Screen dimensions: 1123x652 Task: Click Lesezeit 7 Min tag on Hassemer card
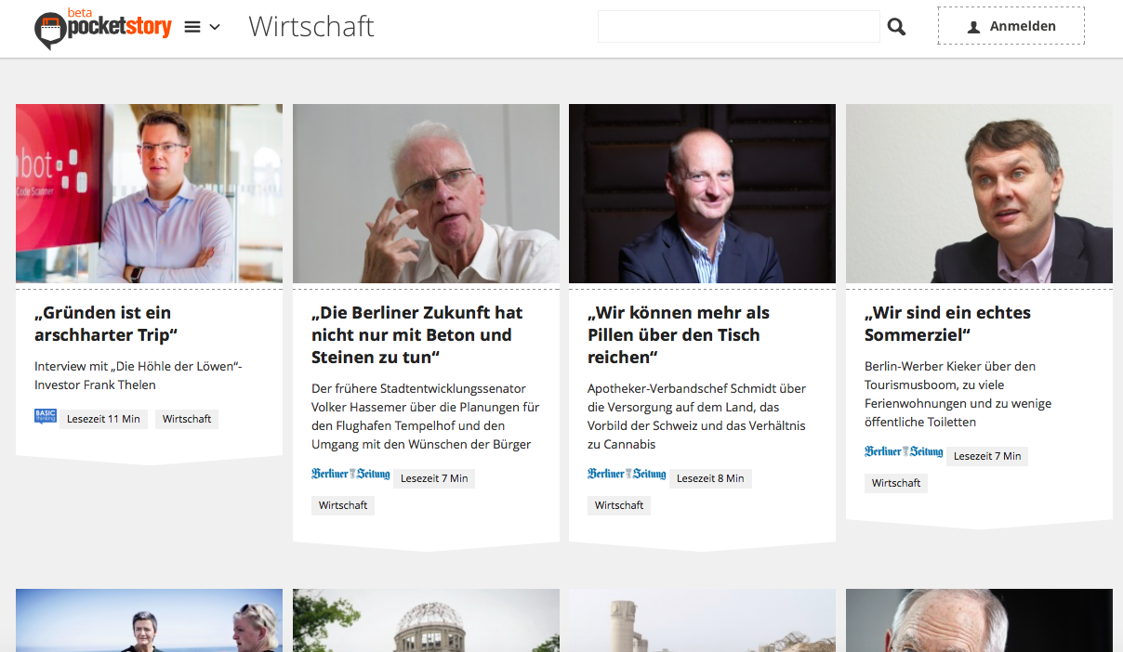click(x=434, y=478)
